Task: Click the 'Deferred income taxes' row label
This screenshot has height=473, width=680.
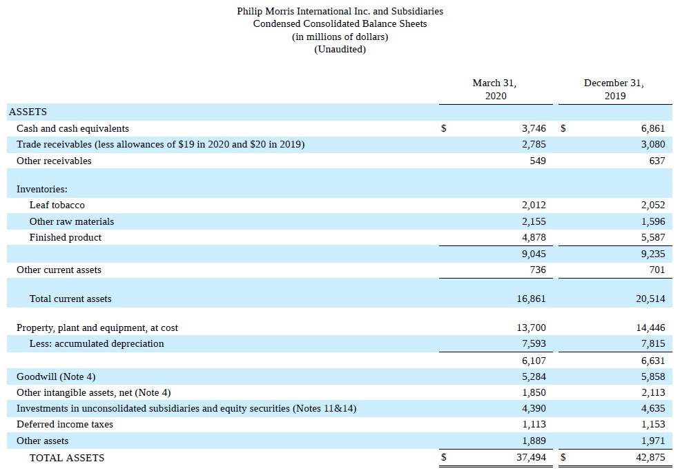Action: pyautogui.click(x=65, y=425)
